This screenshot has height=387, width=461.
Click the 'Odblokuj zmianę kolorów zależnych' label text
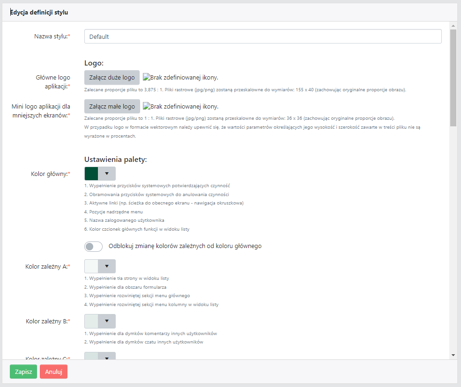pos(185,246)
